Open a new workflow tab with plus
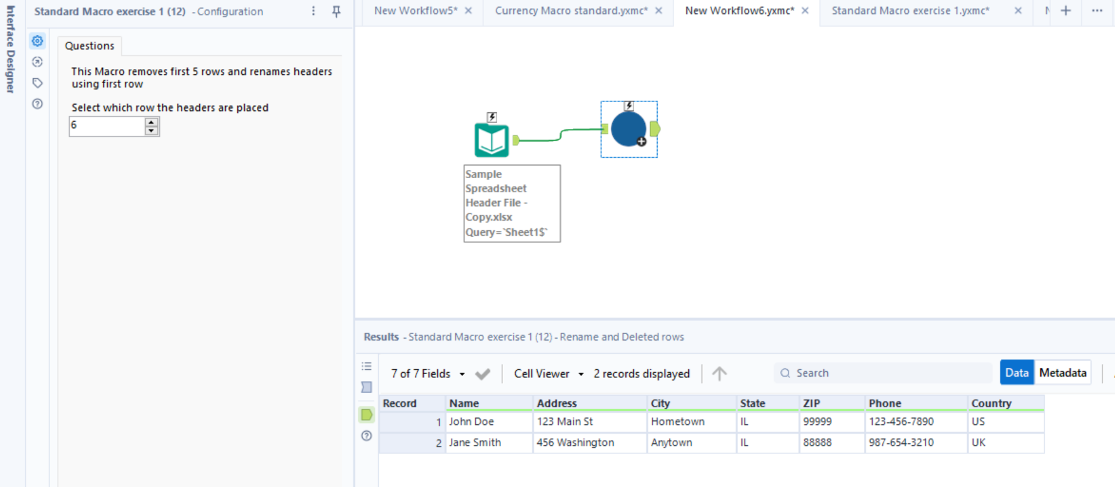The height and width of the screenshot is (487, 1115). tap(1066, 11)
